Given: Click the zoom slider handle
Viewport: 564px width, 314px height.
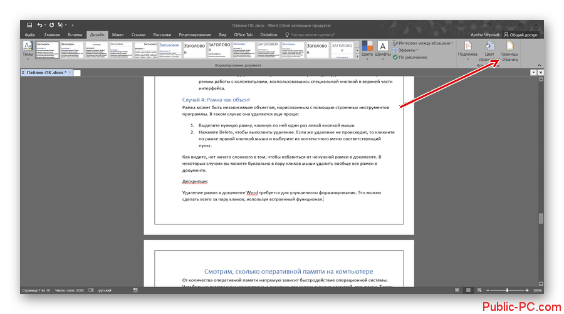Looking at the screenshot, I should [507, 290].
